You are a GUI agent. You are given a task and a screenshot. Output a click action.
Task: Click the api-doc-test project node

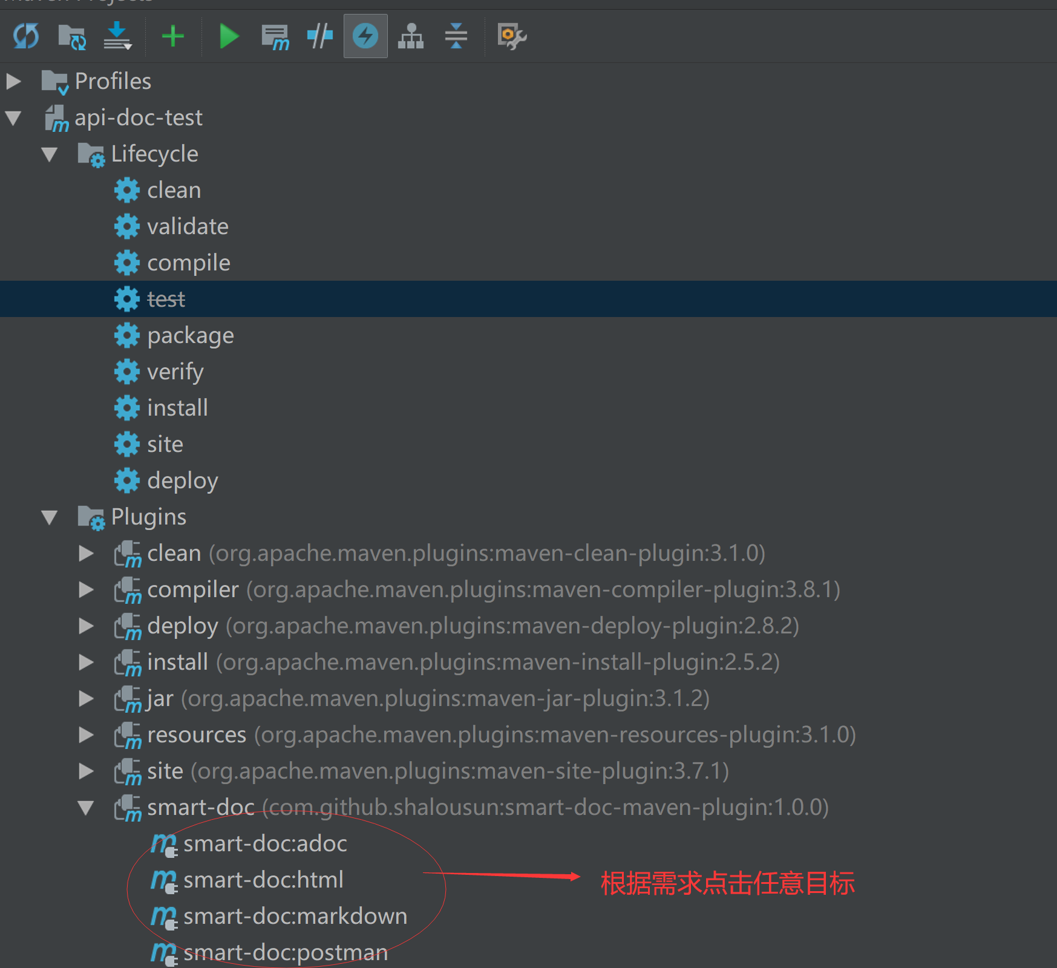coord(139,117)
